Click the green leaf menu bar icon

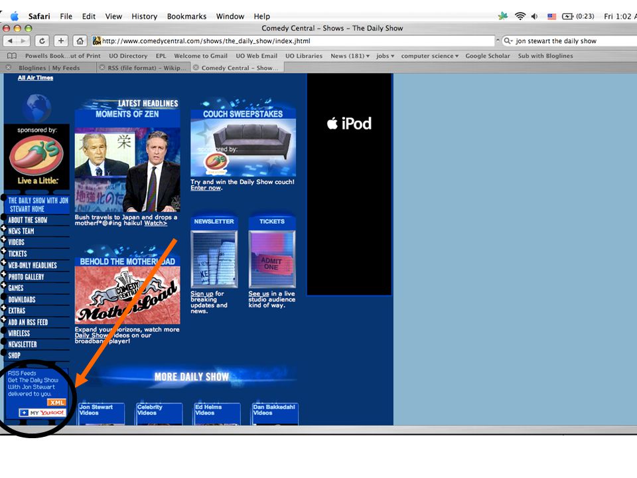point(503,16)
